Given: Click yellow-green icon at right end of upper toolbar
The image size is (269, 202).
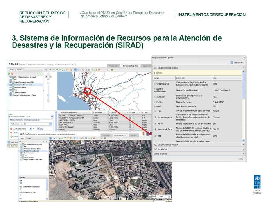Looking at the screenshot, I should tap(112, 70).
